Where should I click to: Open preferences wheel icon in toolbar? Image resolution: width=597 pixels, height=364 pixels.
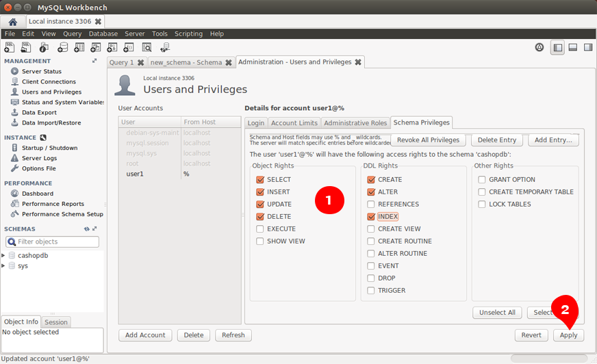(539, 47)
